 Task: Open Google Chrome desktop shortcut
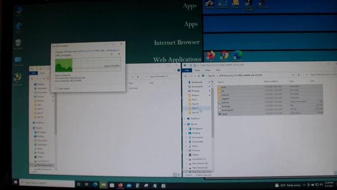(224, 56)
